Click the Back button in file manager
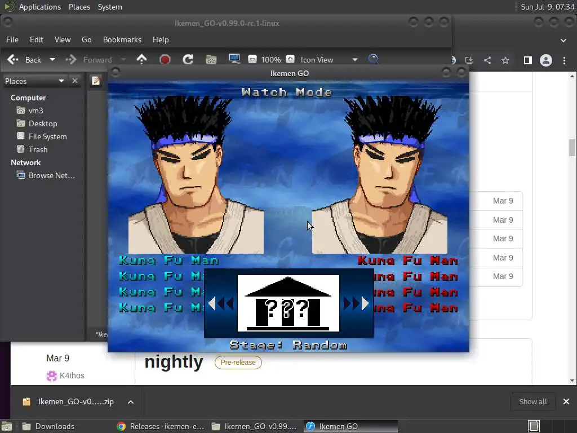Viewport: 577px width, 433px height. 24,60
